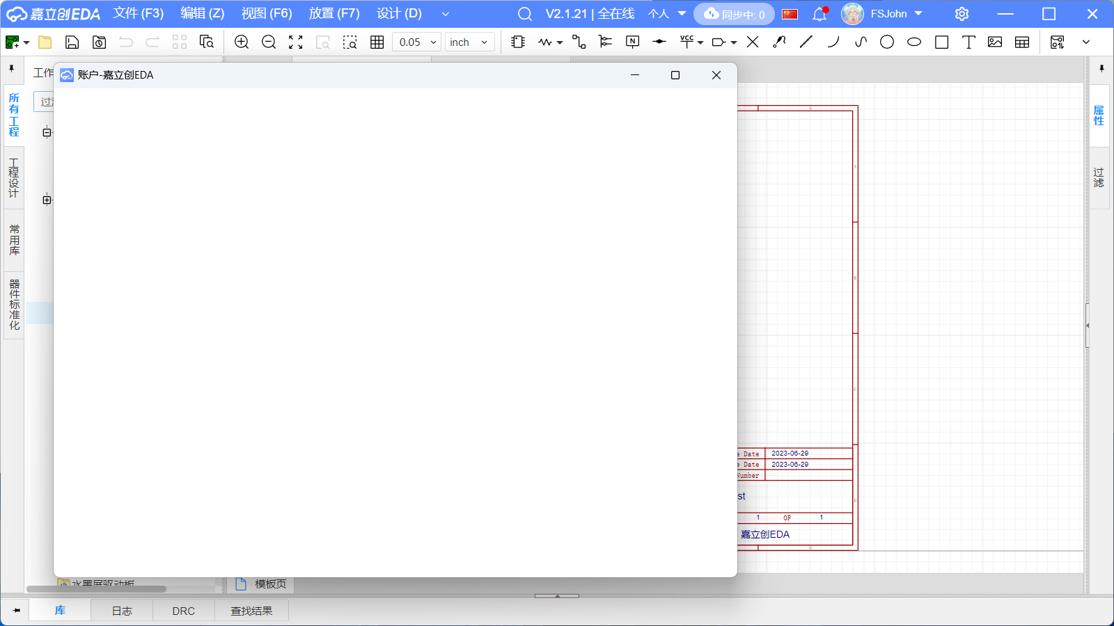1114x626 pixels.
Task: Click the zoom in magnifier icon
Action: click(242, 42)
